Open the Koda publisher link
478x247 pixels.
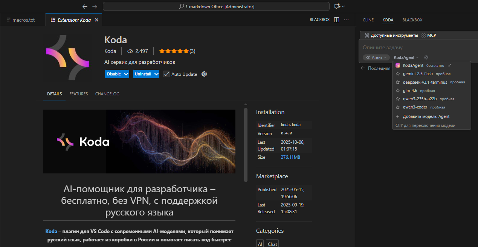point(110,51)
